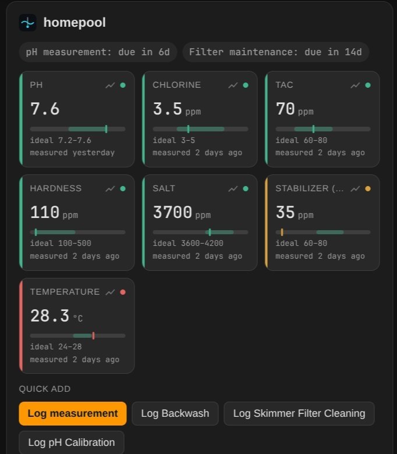The height and width of the screenshot is (454, 397).
Task: Select the pH measurement due reminder chip
Action: (x=98, y=52)
